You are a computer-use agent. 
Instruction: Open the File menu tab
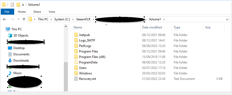tap(7, 12)
